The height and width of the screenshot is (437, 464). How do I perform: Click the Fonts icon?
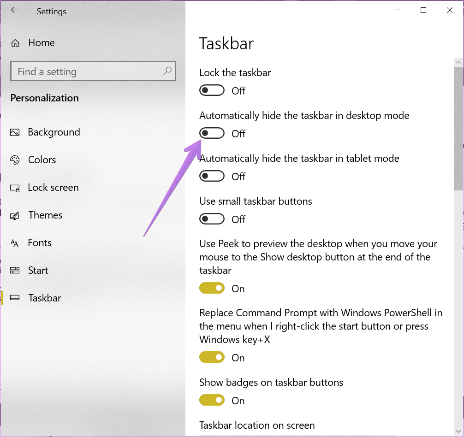[15, 243]
